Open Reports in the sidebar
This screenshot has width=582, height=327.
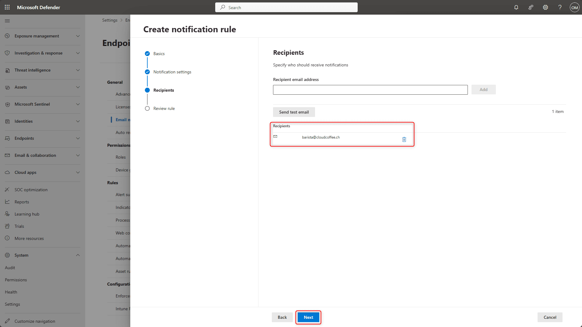22,202
